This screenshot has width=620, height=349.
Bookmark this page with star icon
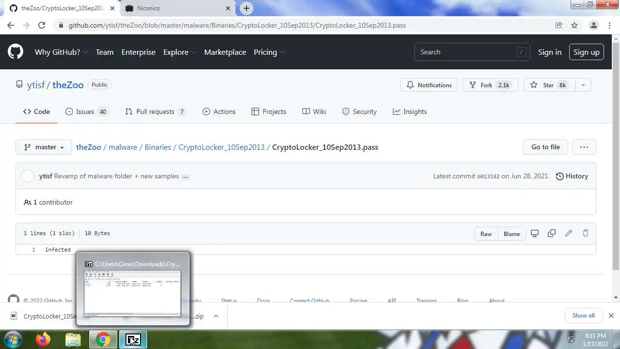tap(574, 25)
